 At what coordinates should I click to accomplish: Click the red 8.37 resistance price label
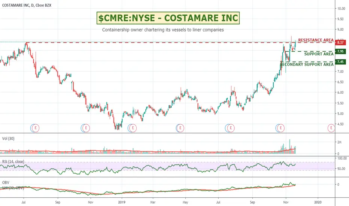tap(340, 42)
